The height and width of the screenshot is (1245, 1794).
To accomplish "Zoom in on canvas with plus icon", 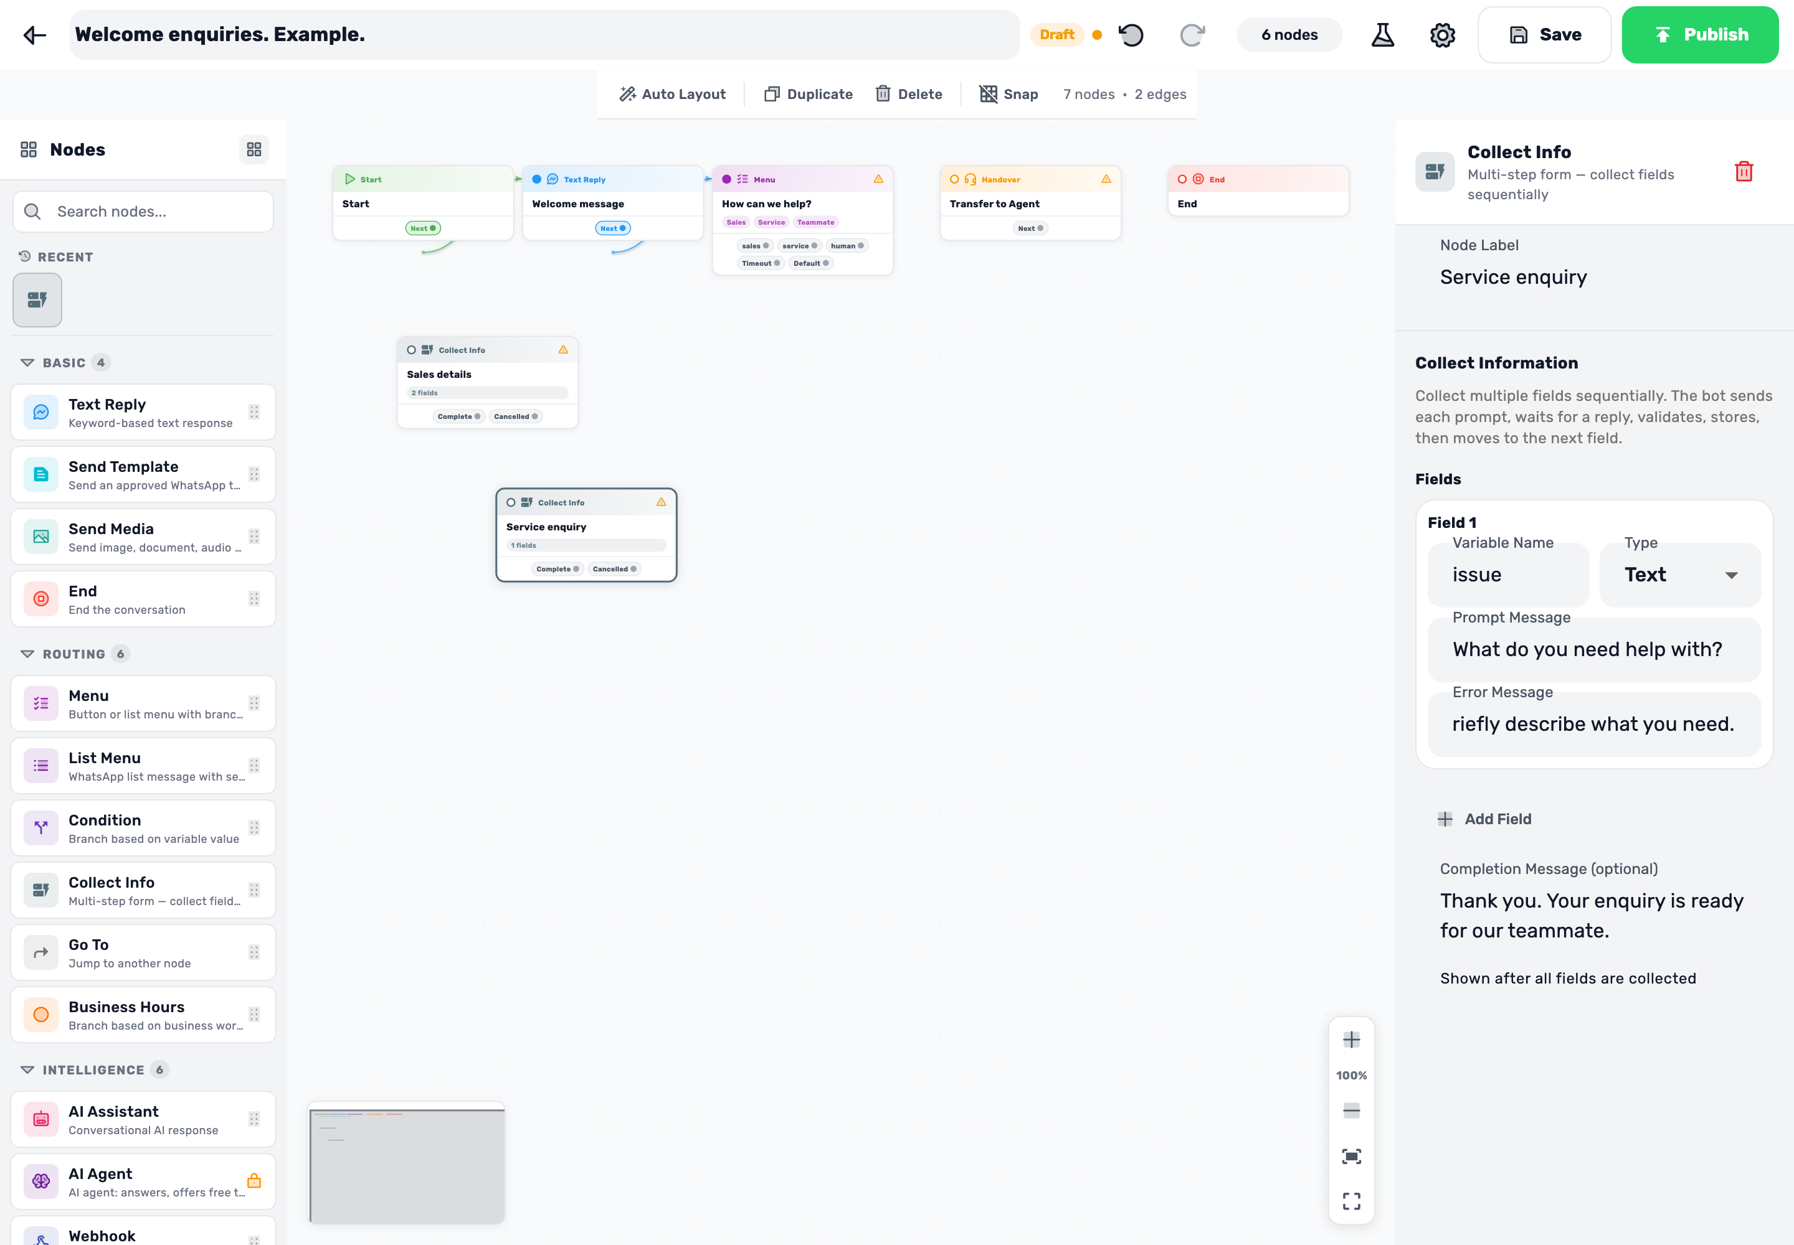I will [x=1351, y=1039].
